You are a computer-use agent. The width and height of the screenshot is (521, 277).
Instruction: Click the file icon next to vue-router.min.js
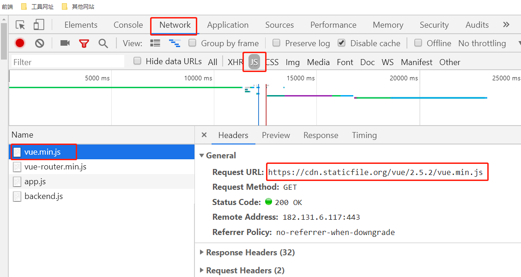[17, 167]
